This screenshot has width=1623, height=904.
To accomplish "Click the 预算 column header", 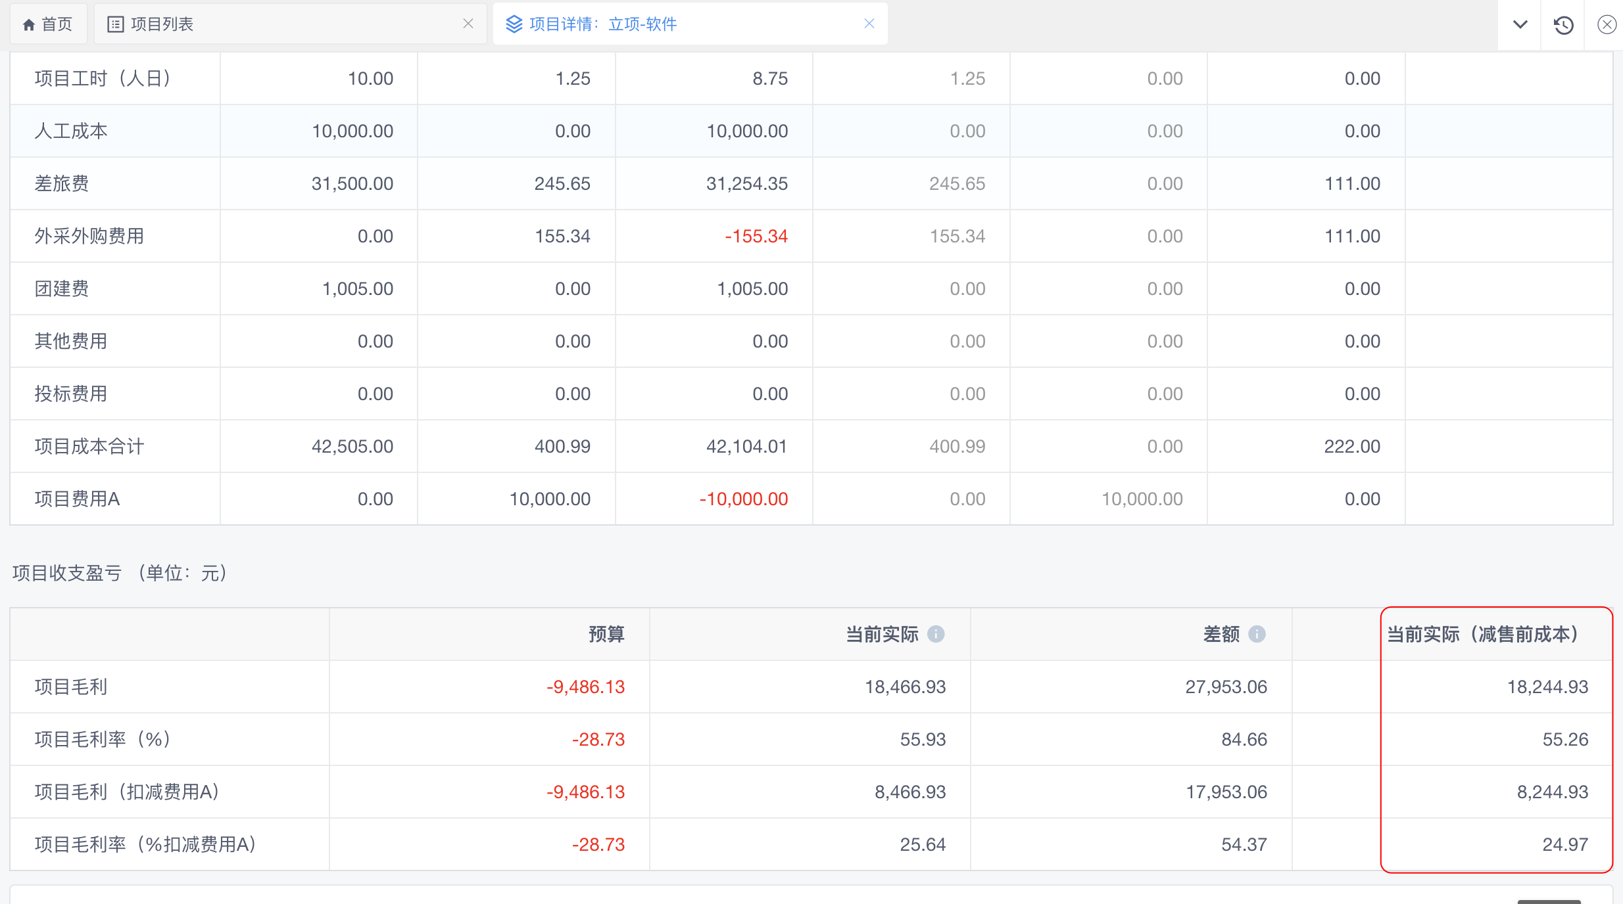I will click(606, 634).
